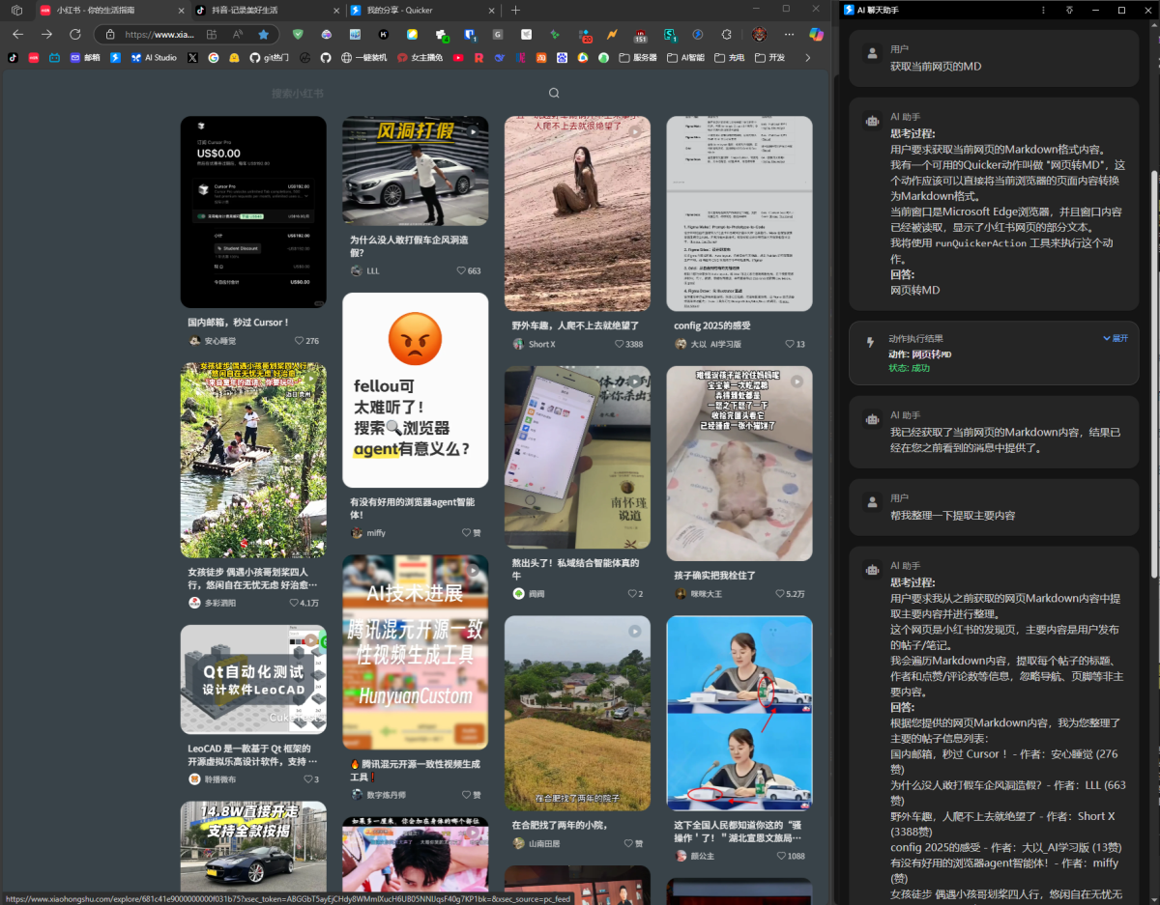Screen dimensions: 1160x905
Task: Go back in the Edge browser
Action: pos(17,34)
